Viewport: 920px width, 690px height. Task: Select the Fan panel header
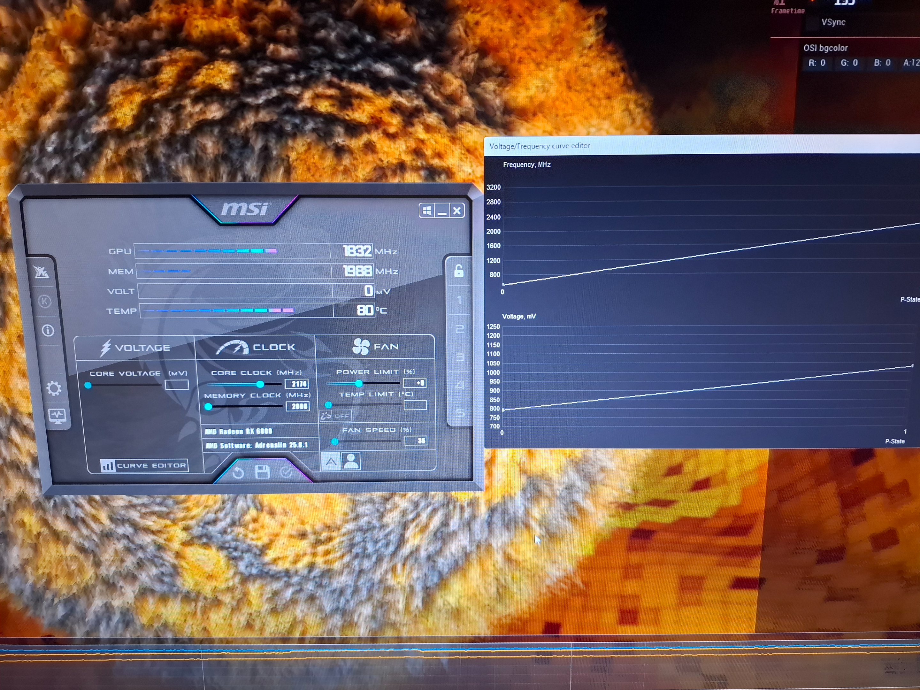pos(375,347)
